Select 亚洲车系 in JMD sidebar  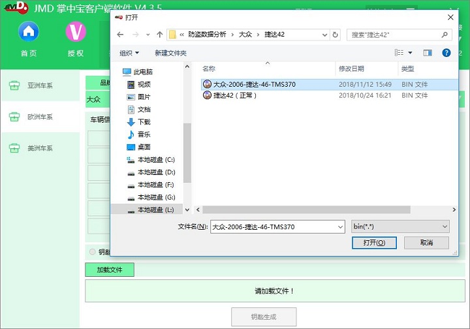pyautogui.click(x=40, y=86)
